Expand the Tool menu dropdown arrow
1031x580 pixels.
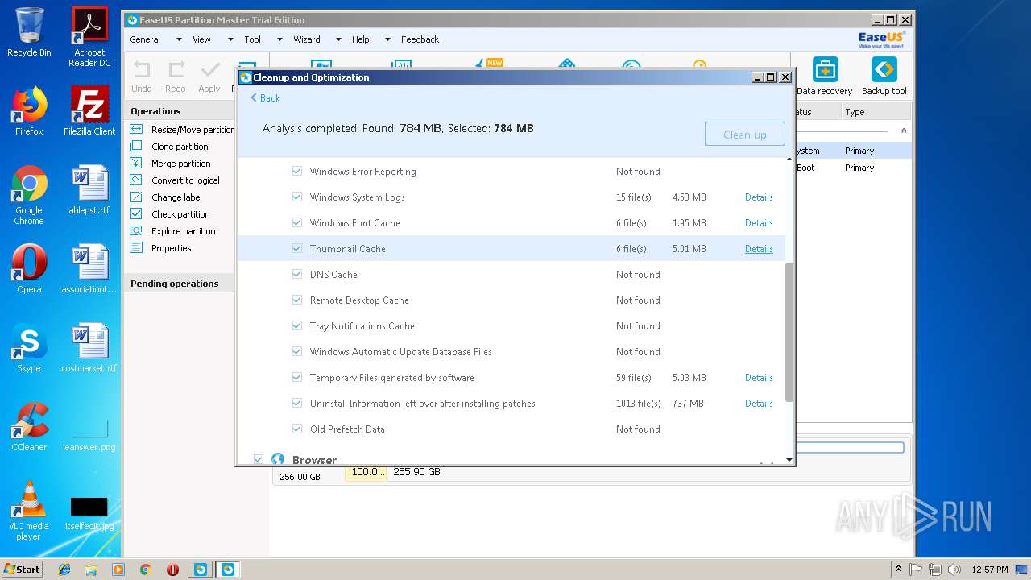(279, 39)
